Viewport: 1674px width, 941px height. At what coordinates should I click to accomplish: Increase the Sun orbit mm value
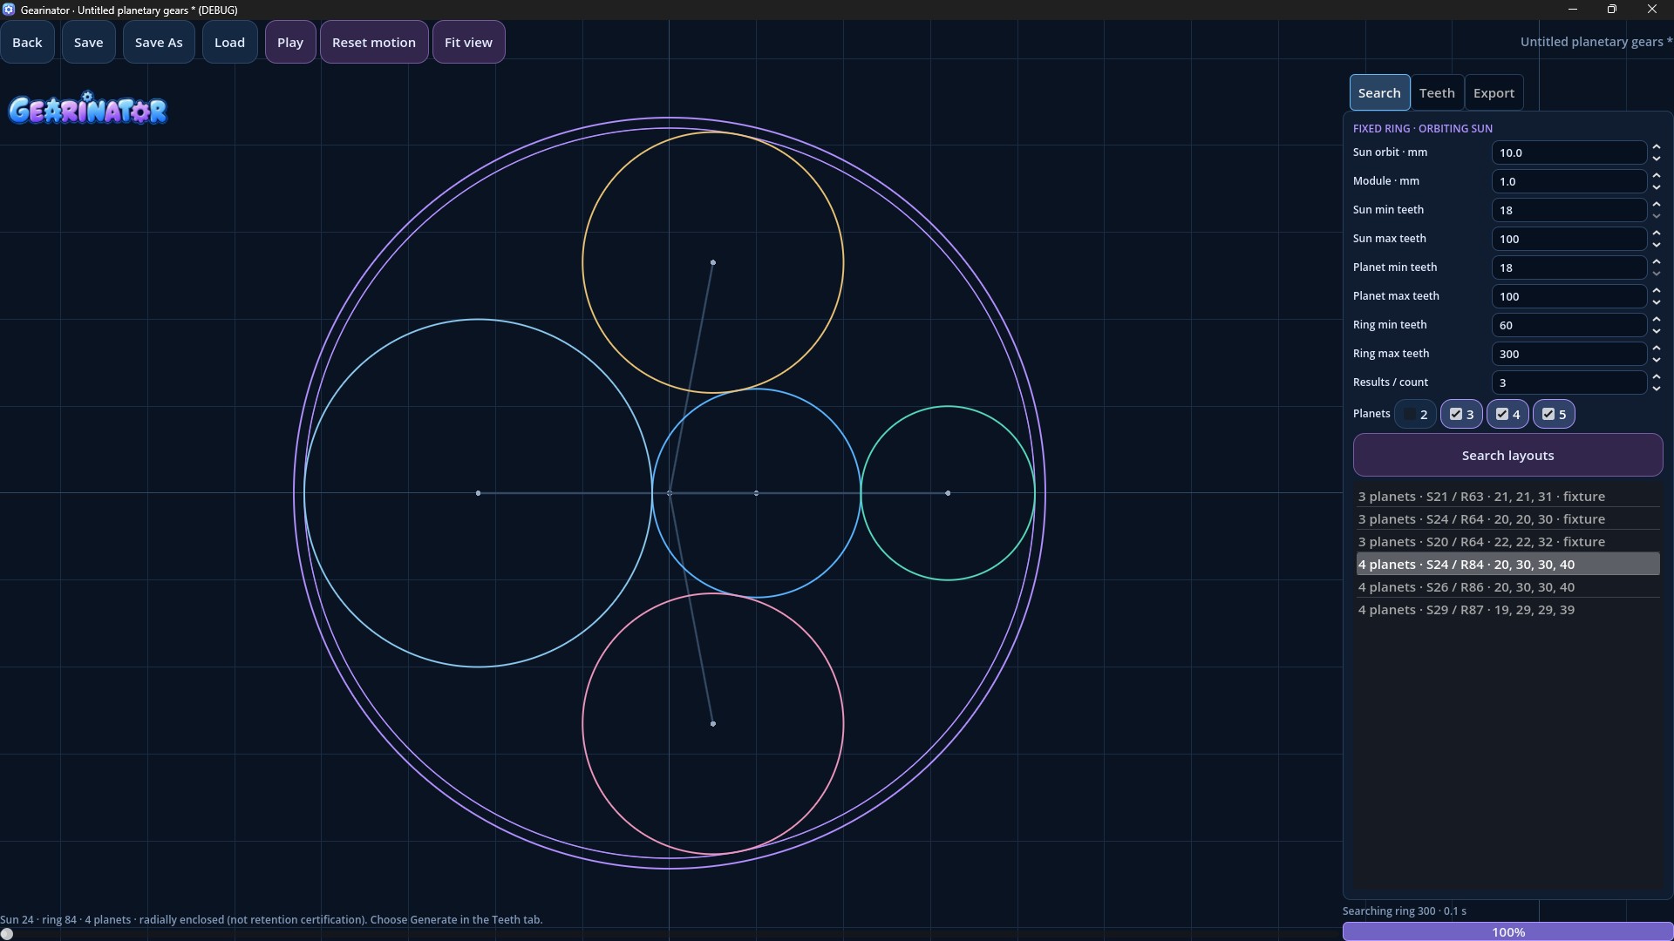[x=1657, y=147]
